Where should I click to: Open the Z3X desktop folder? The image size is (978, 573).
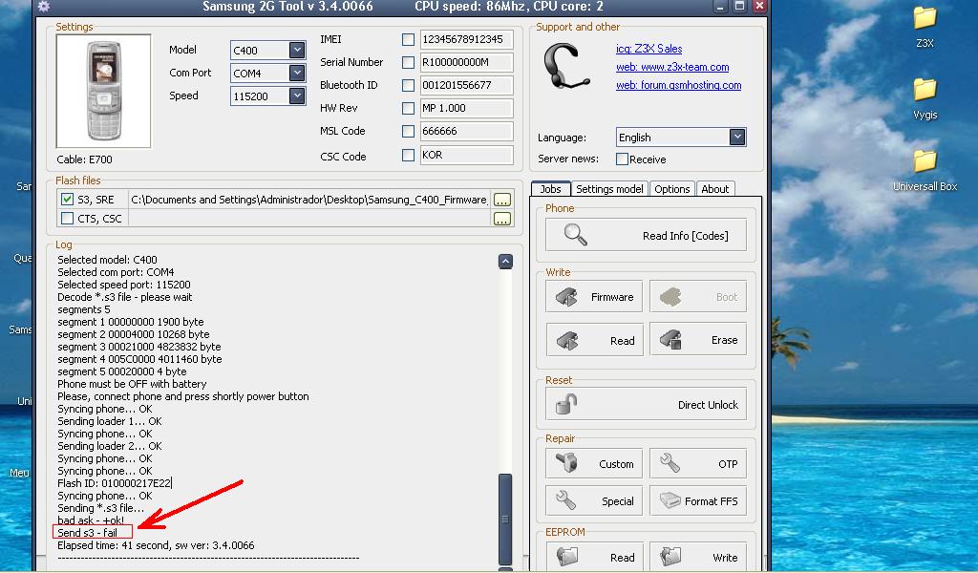(925, 26)
